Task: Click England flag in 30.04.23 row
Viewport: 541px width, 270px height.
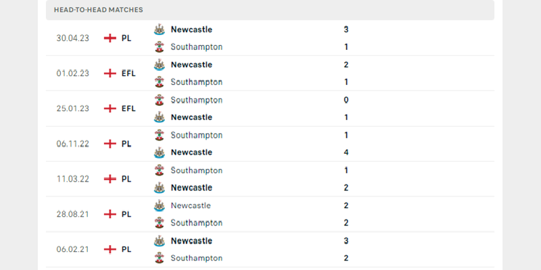Action: tap(110, 38)
